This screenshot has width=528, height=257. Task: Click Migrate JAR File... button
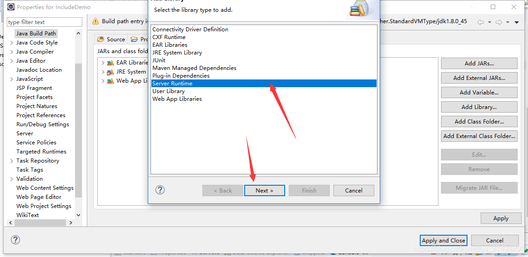coord(479,188)
